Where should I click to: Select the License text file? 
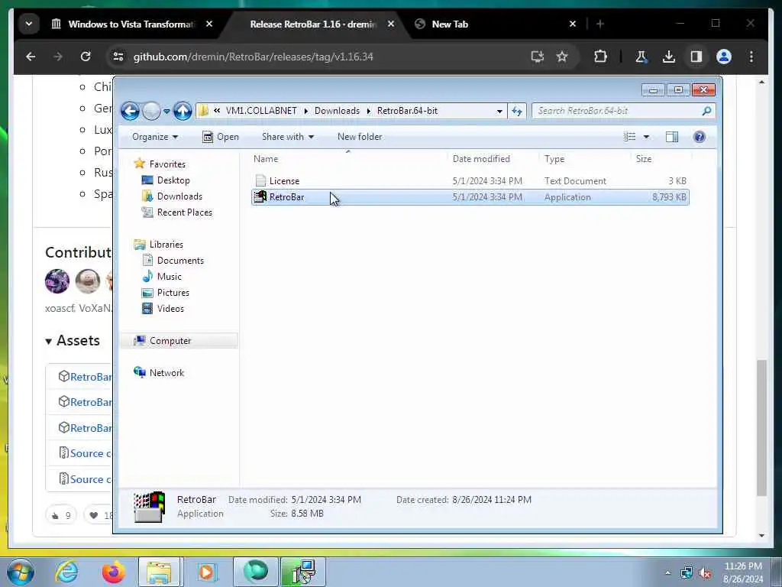(470, 180)
